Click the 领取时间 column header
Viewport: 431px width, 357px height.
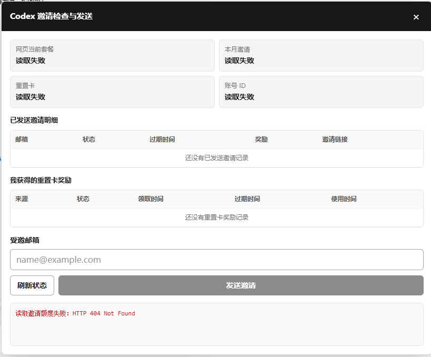pyautogui.click(x=151, y=199)
